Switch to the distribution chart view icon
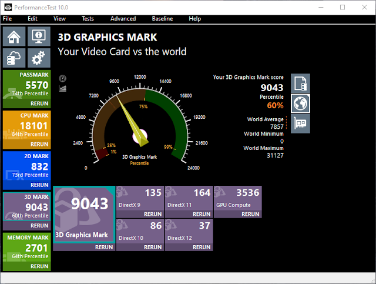The width and height of the screenshot is (376, 284). pos(63,88)
